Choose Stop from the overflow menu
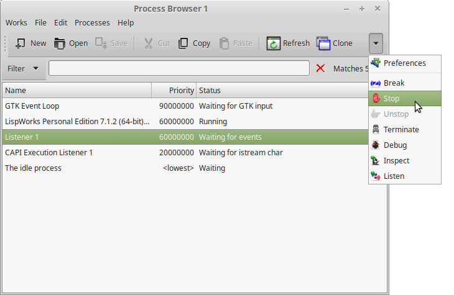 (x=392, y=98)
